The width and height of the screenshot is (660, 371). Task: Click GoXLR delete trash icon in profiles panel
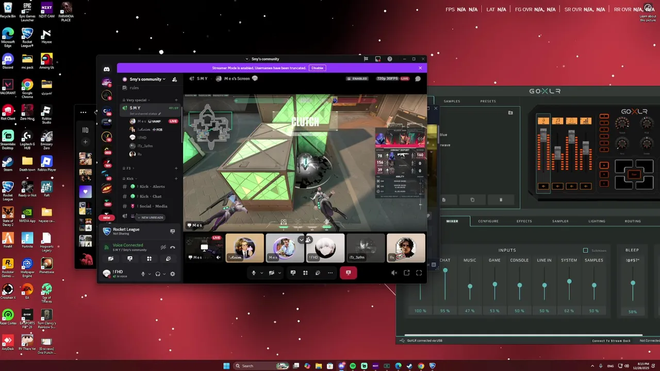click(x=501, y=200)
